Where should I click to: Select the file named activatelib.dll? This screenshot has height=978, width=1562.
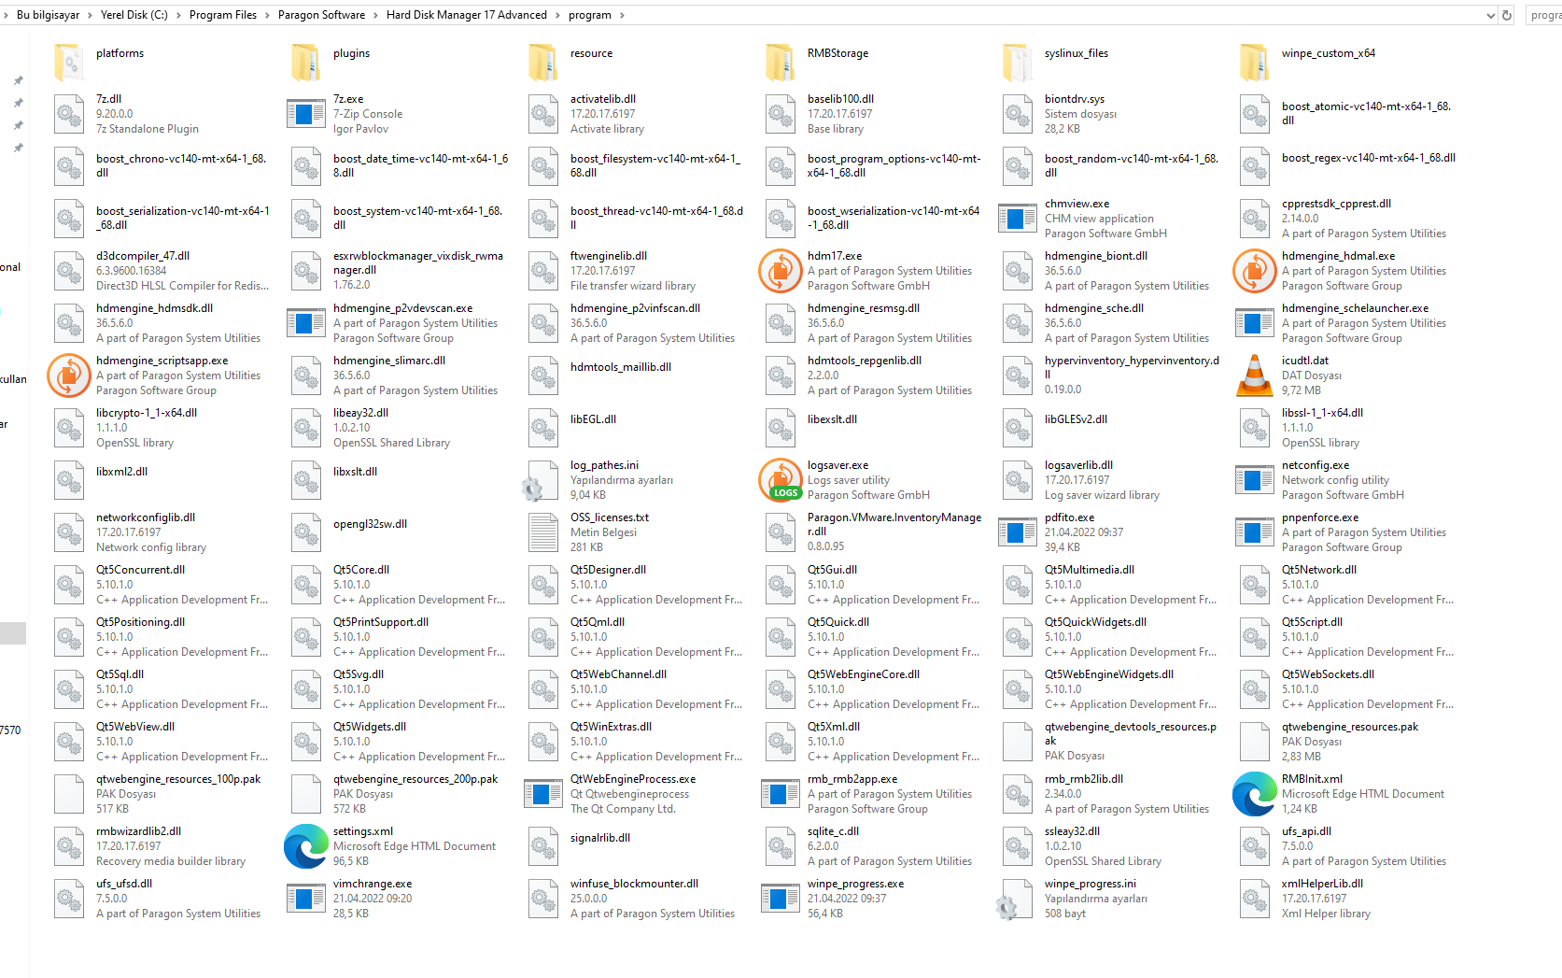tap(603, 99)
